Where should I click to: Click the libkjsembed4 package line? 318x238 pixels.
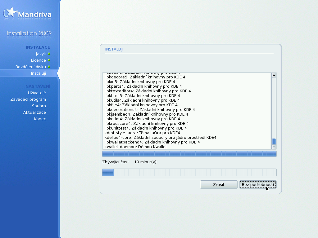tap(146, 114)
